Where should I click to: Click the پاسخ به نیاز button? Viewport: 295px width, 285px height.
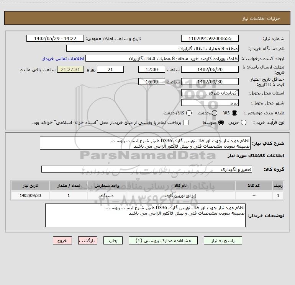223,241
